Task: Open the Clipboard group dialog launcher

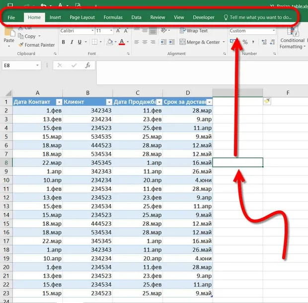Action: click(55, 54)
